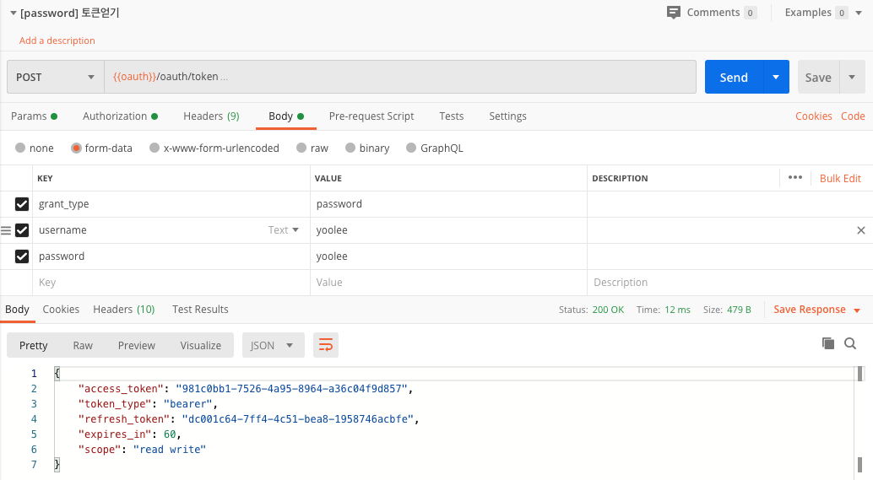Viewport: 873px width, 480px height.
Task: Switch to the Visualize view
Action: pos(200,345)
